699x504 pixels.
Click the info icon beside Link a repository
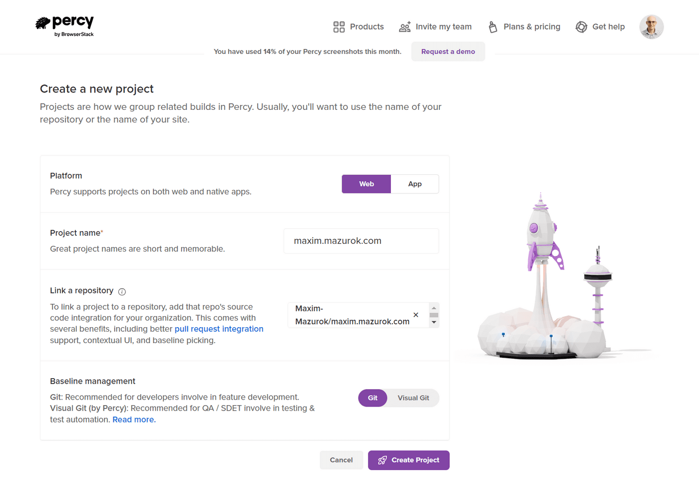tap(122, 291)
